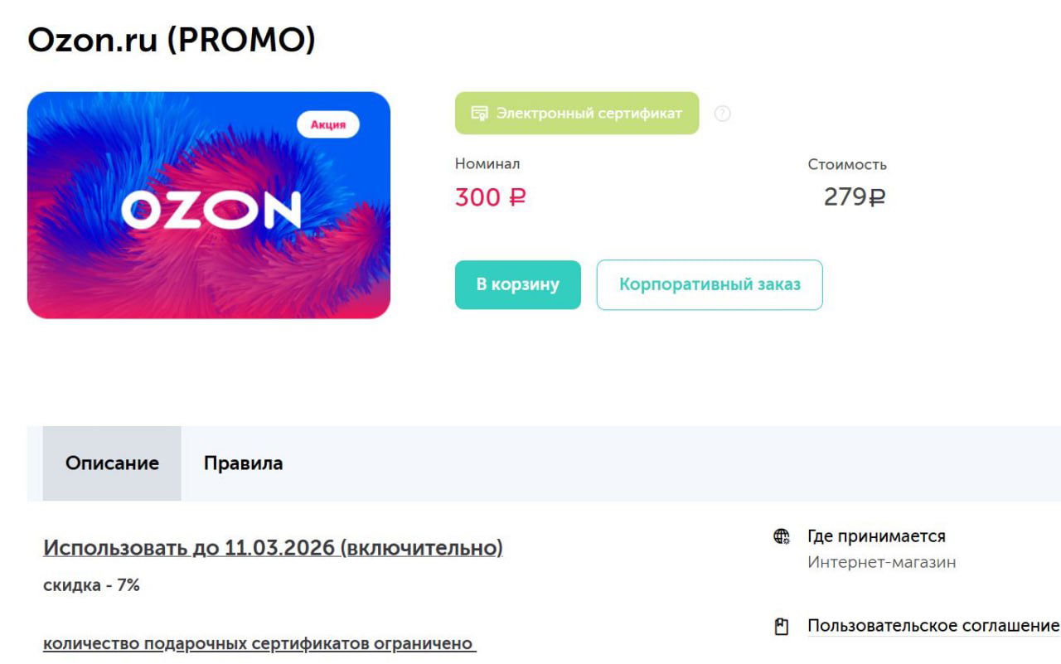Viewport: 1061px width, 664px height.
Task: Click the 'количество подарочных сертификатов ограничено' link
Action: coord(259,642)
